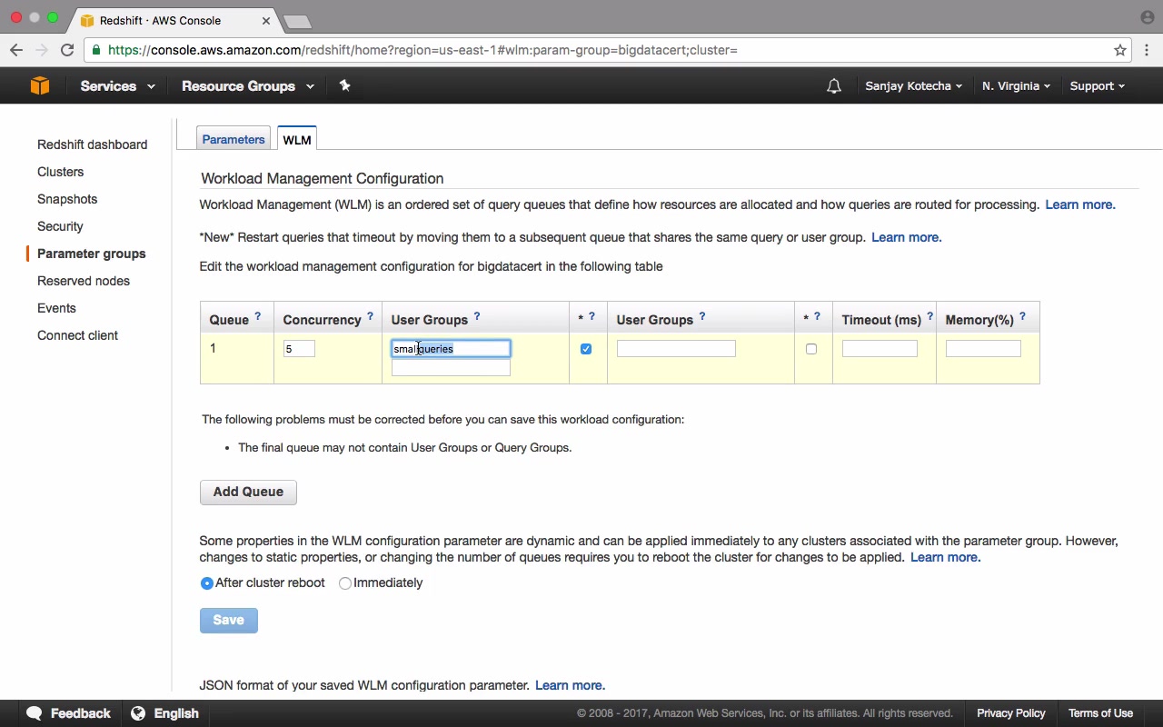This screenshot has width=1163, height=727.
Task: Uncheck the checked wildcard checkbox
Action: [586, 349]
